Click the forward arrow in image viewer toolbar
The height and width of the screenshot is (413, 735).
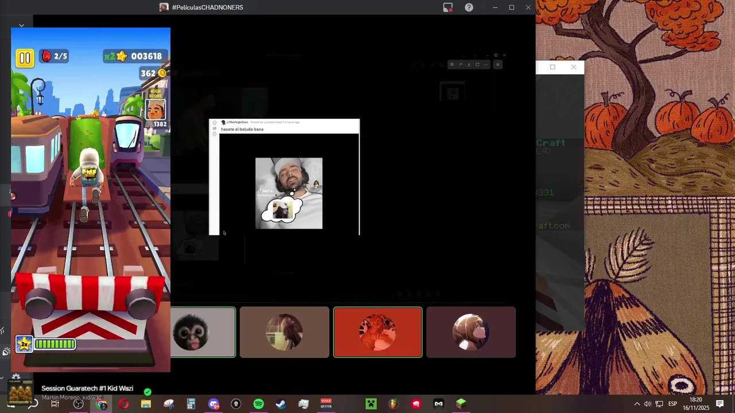[x=461, y=65]
